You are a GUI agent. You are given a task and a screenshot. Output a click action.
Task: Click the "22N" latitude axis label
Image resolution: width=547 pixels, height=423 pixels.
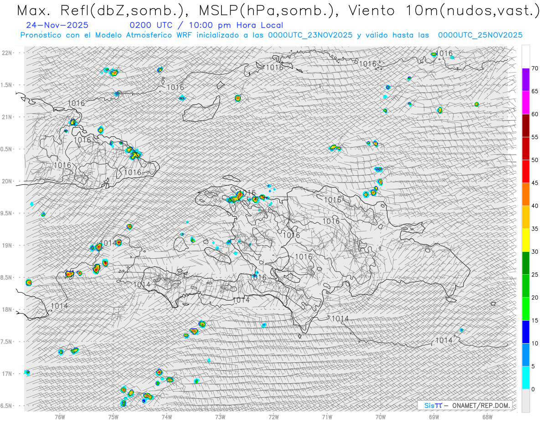(6, 52)
